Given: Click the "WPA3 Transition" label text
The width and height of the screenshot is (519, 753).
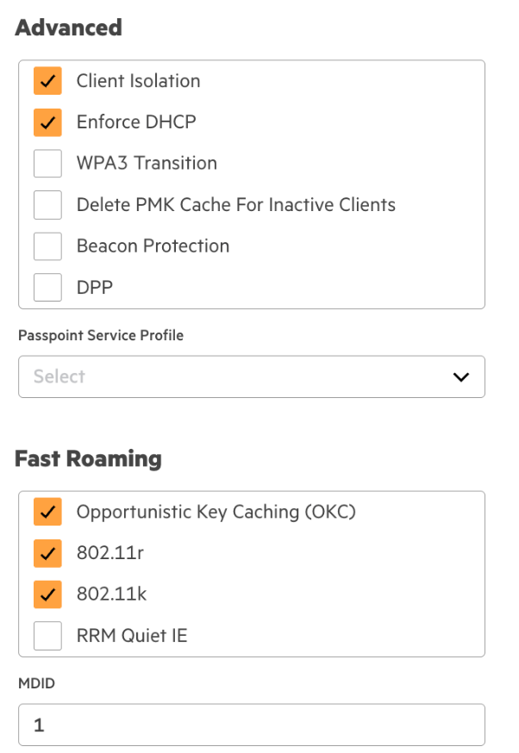Looking at the screenshot, I should tap(147, 164).
